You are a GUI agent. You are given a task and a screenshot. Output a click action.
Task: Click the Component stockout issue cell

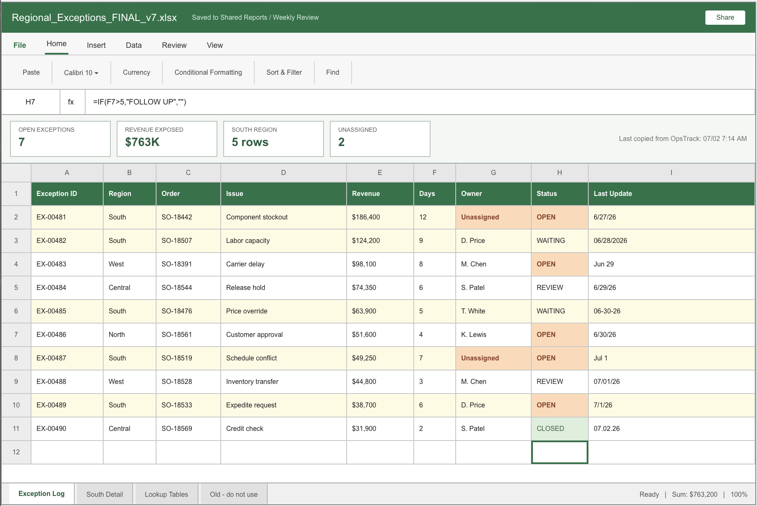pyautogui.click(x=284, y=217)
